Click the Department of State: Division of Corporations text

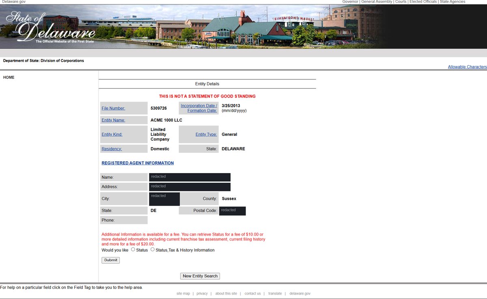click(43, 61)
